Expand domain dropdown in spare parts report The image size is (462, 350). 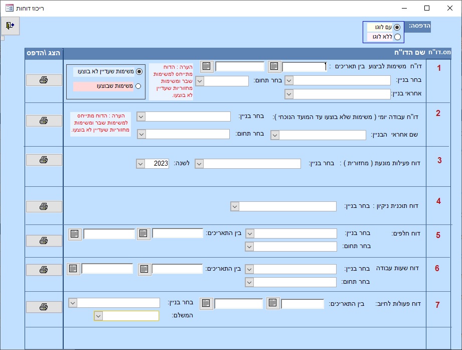tap(249, 247)
